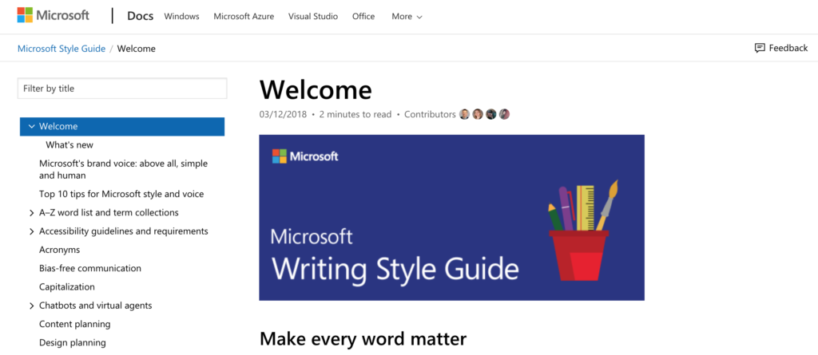Click the Writing Style Guide banner image
The width and height of the screenshot is (818, 355).
452,217
